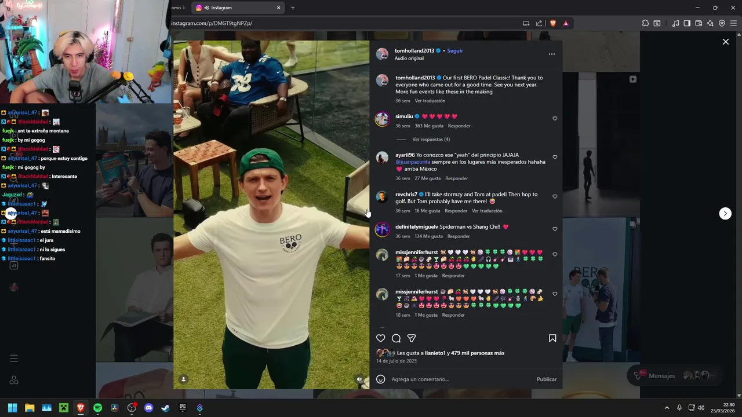
Task: Close the Instagram tab
Action: coord(278,8)
